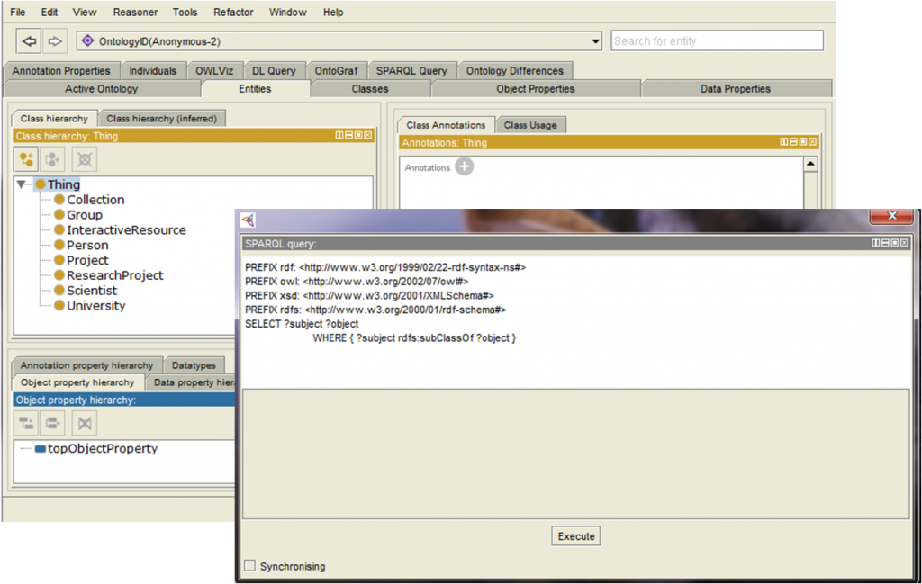Add an annotation with the plus icon
This screenshot has height=584, width=922.
coord(464,166)
